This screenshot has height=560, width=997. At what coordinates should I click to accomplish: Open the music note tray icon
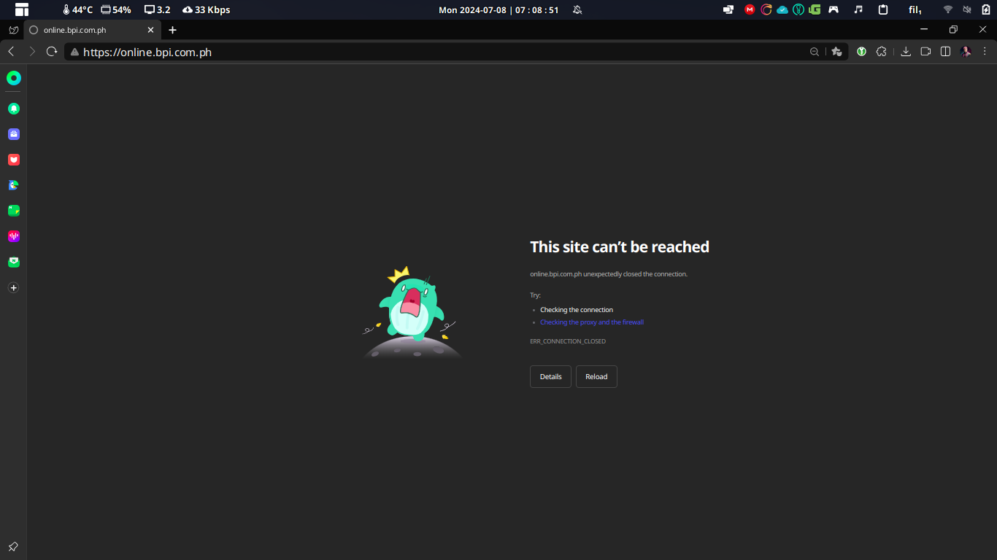[x=858, y=9]
